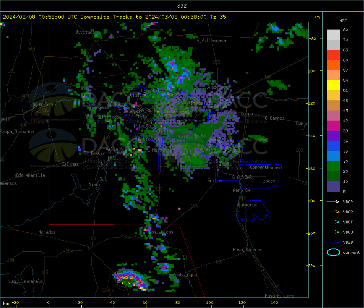364x308 pixels.
Task: Click the 'Paso_El_Loro' map label
Action: [x=280, y=296]
